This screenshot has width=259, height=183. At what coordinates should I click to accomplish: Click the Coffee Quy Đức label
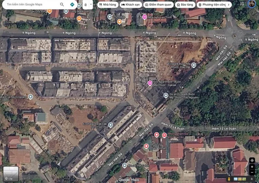pyautogui.click(x=37, y=11)
